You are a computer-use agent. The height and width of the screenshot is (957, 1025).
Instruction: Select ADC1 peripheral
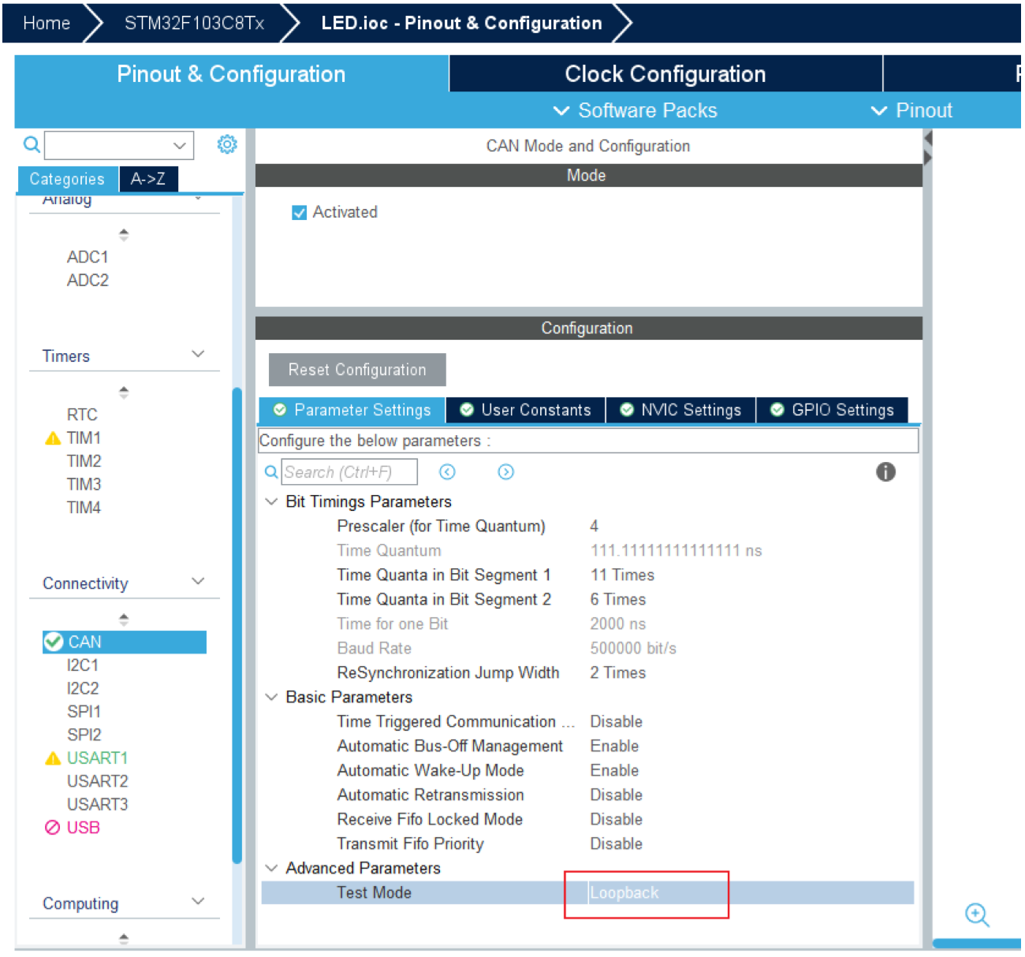point(88,258)
